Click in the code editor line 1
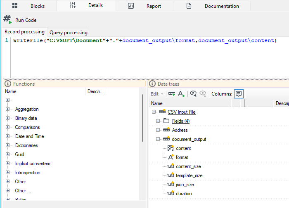The image size is (289, 208). (144, 40)
